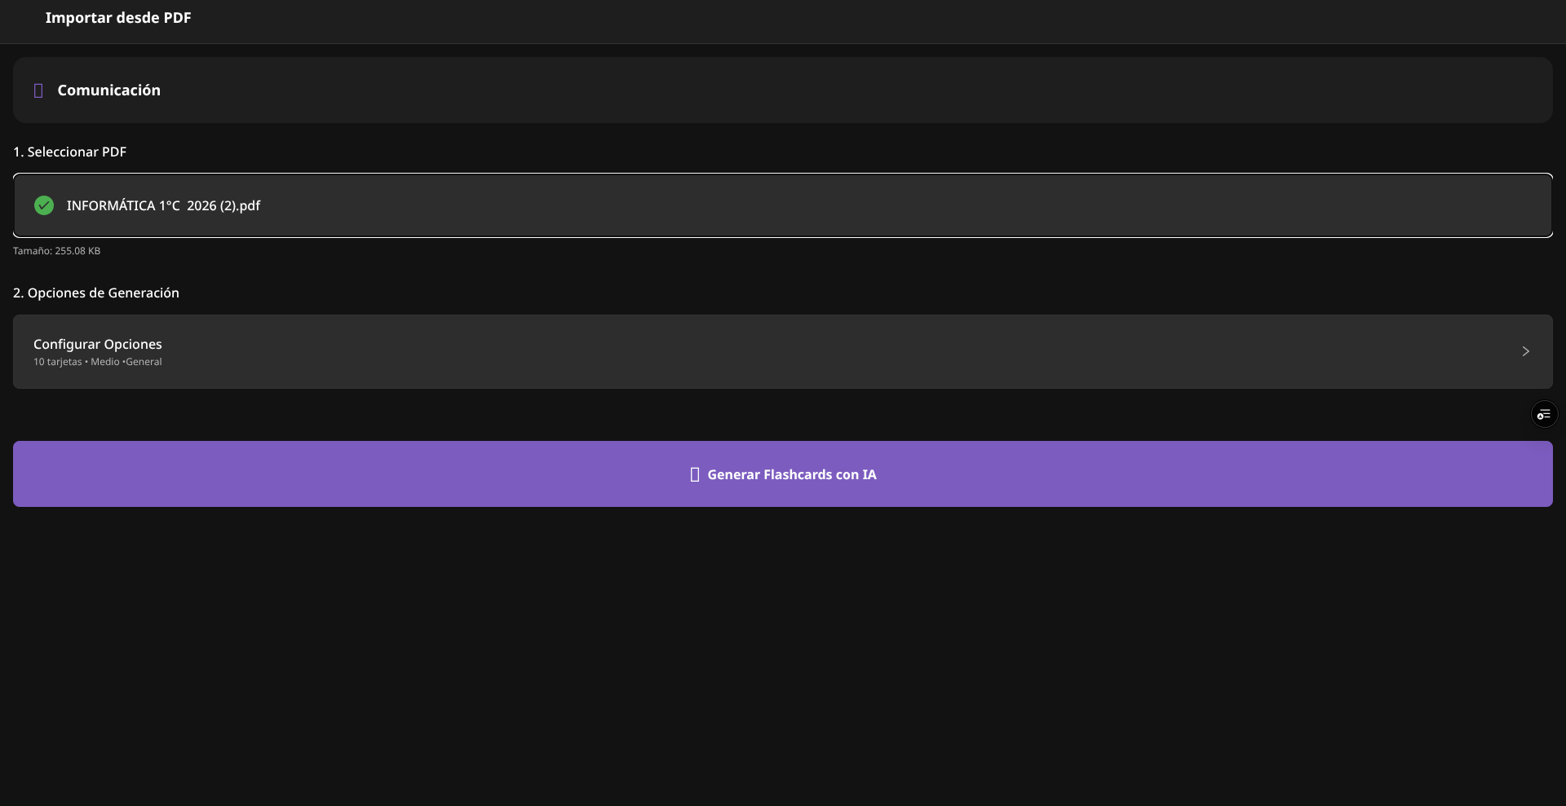Click the green checkmark beside the PDF filename
The image size is (1566, 806).
tap(44, 205)
